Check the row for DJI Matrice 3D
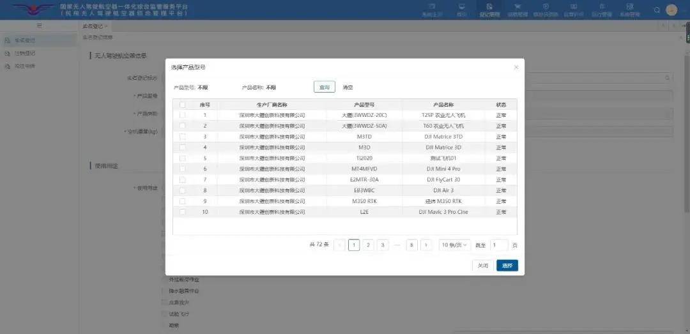690x334 pixels. click(x=182, y=148)
